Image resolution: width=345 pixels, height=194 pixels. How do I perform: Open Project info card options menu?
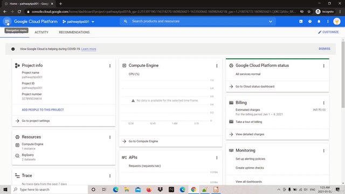(110, 66)
